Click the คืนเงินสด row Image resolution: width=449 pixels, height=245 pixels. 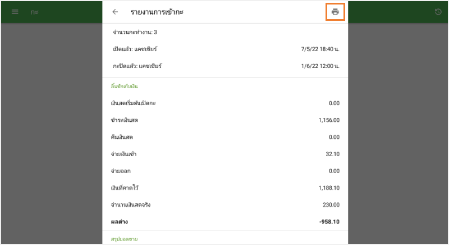[122, 137]
